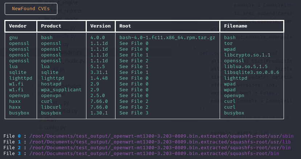Click the liblua.so.5.1.5 filename
This screenshot has height=159, width=301.
coord(246,67)
